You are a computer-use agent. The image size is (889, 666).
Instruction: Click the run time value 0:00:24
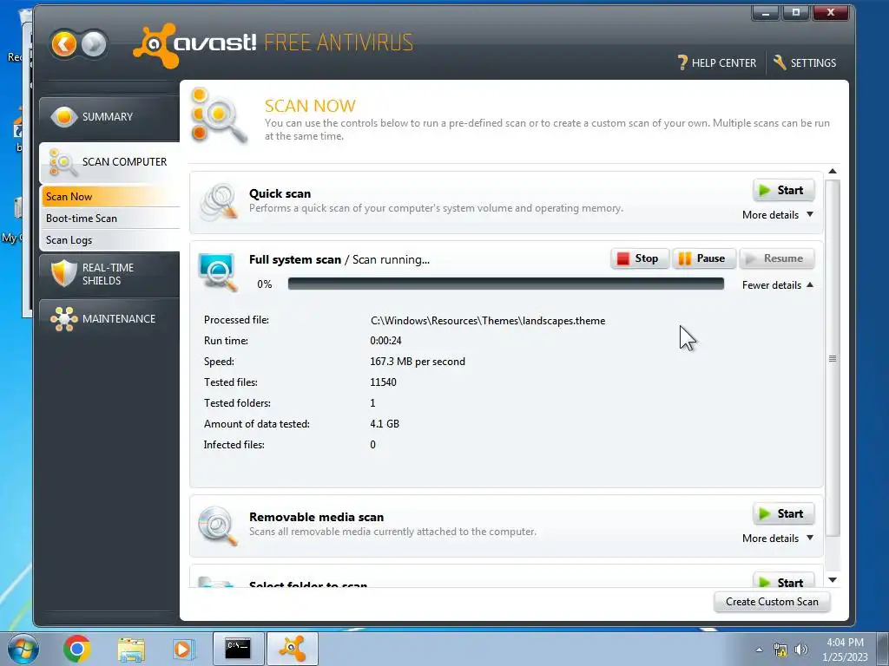coord(385,340)
